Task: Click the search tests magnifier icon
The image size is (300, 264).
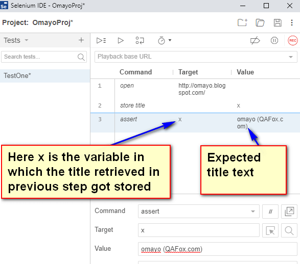Action: point(81,57)
